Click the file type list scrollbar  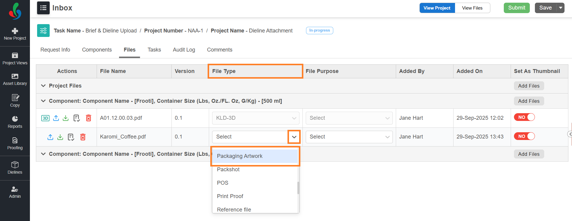click(298, 188)
